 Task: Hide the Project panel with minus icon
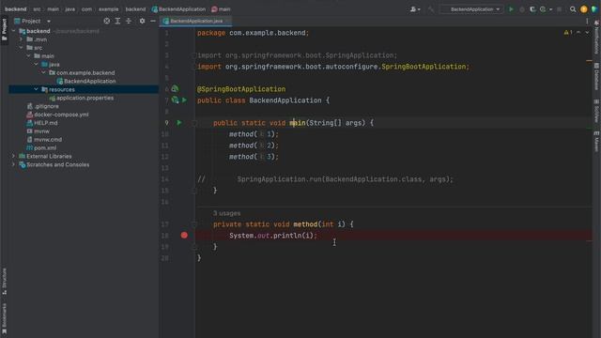[153, 21]
